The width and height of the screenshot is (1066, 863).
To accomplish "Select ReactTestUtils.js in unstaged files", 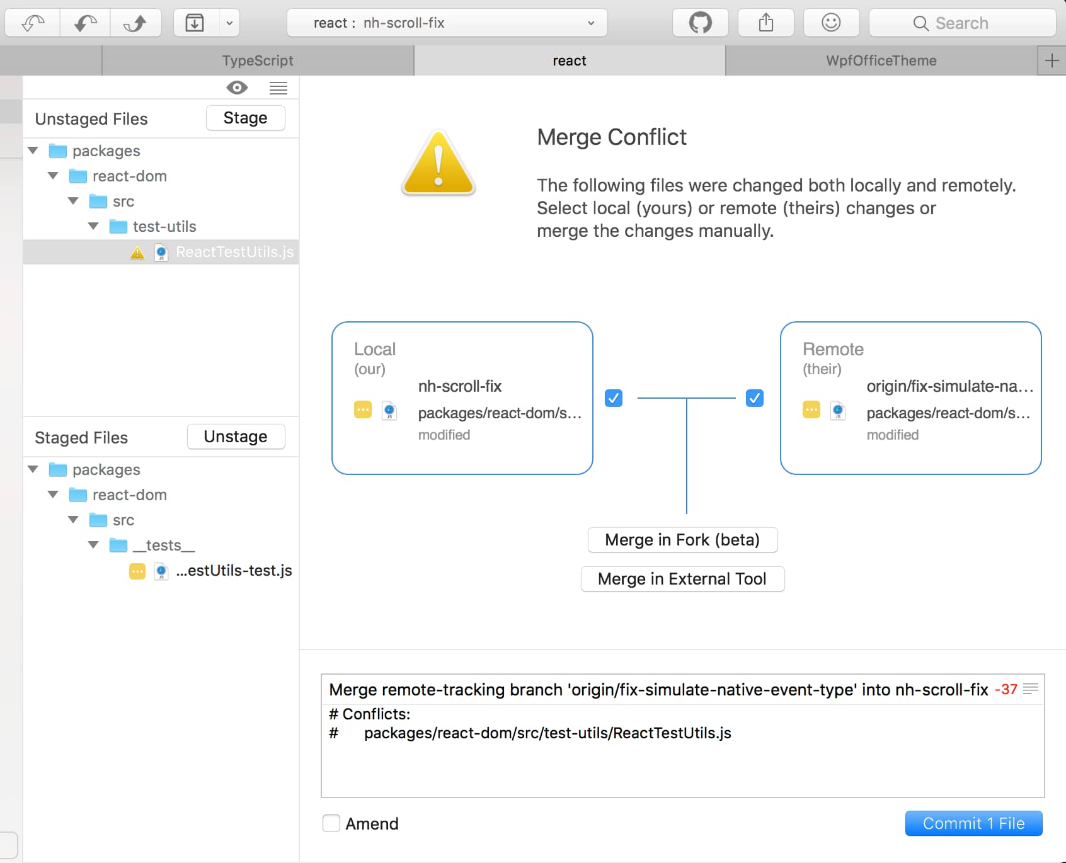I will pos(161,252).
